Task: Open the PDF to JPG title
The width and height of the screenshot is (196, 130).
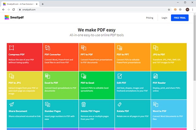Action: 15,83
